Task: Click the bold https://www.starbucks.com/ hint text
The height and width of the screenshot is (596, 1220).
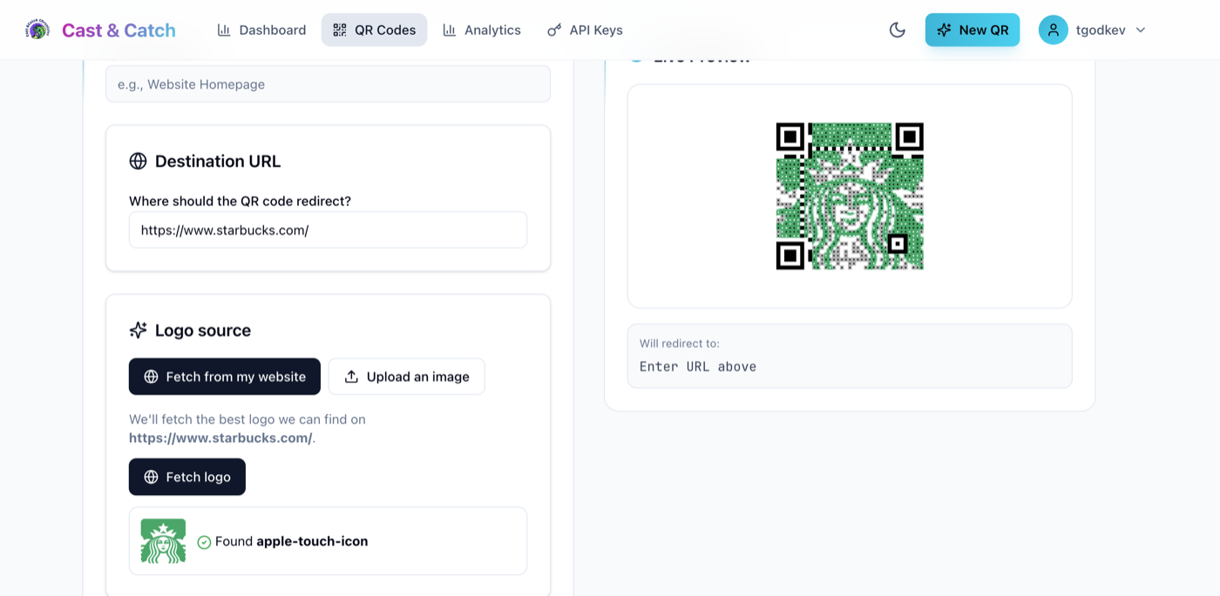Action: click(220, 438)
